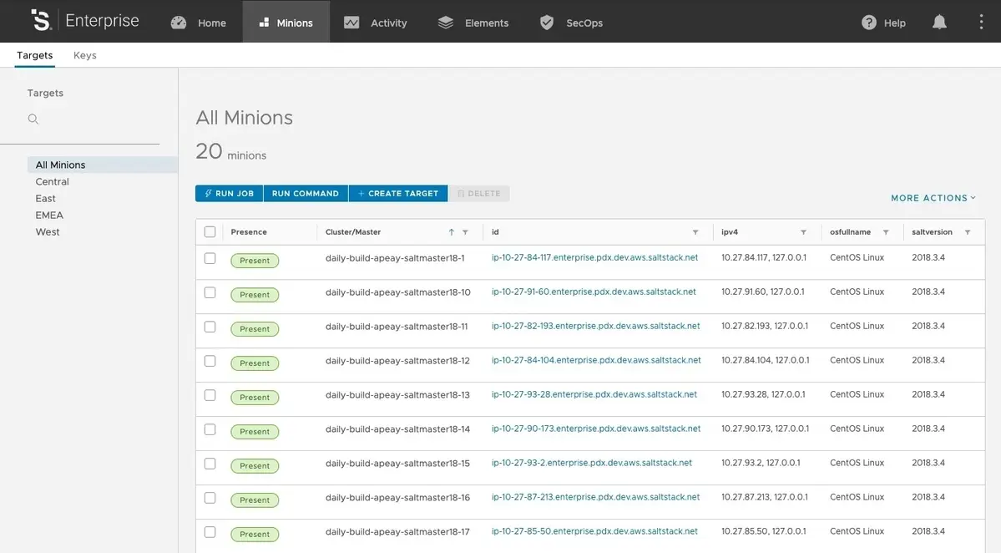Screen dimensions: 1001x553
Task: Check the box for saltmaster18-16 row
Action: coord(210,498)
